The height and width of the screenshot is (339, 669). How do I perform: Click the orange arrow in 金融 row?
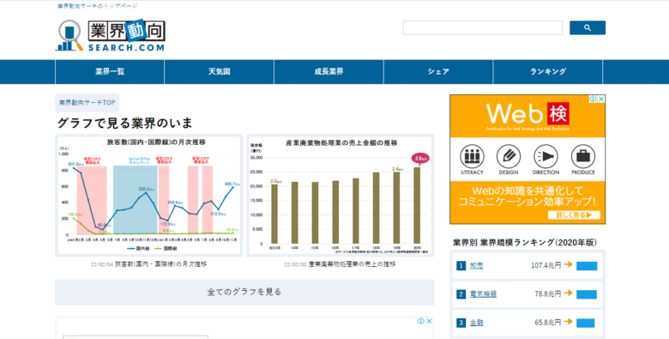click(x=568, y=322)
